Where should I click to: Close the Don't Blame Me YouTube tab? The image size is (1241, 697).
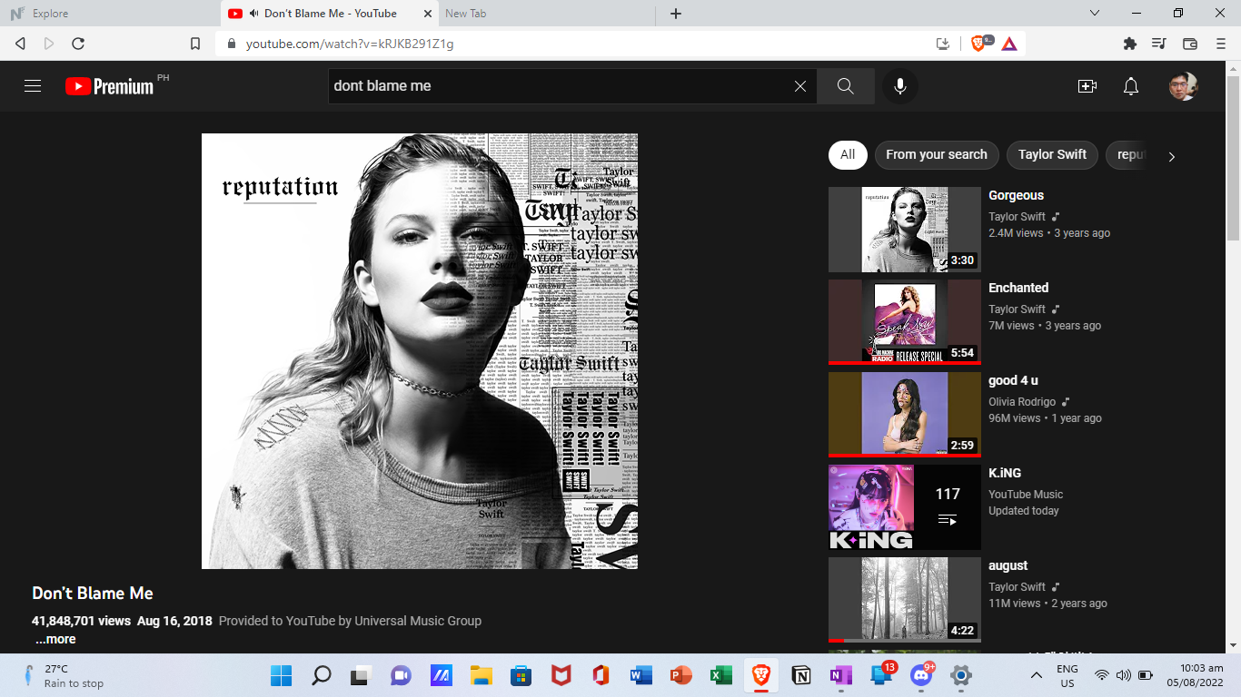click(x=429, y=14)
